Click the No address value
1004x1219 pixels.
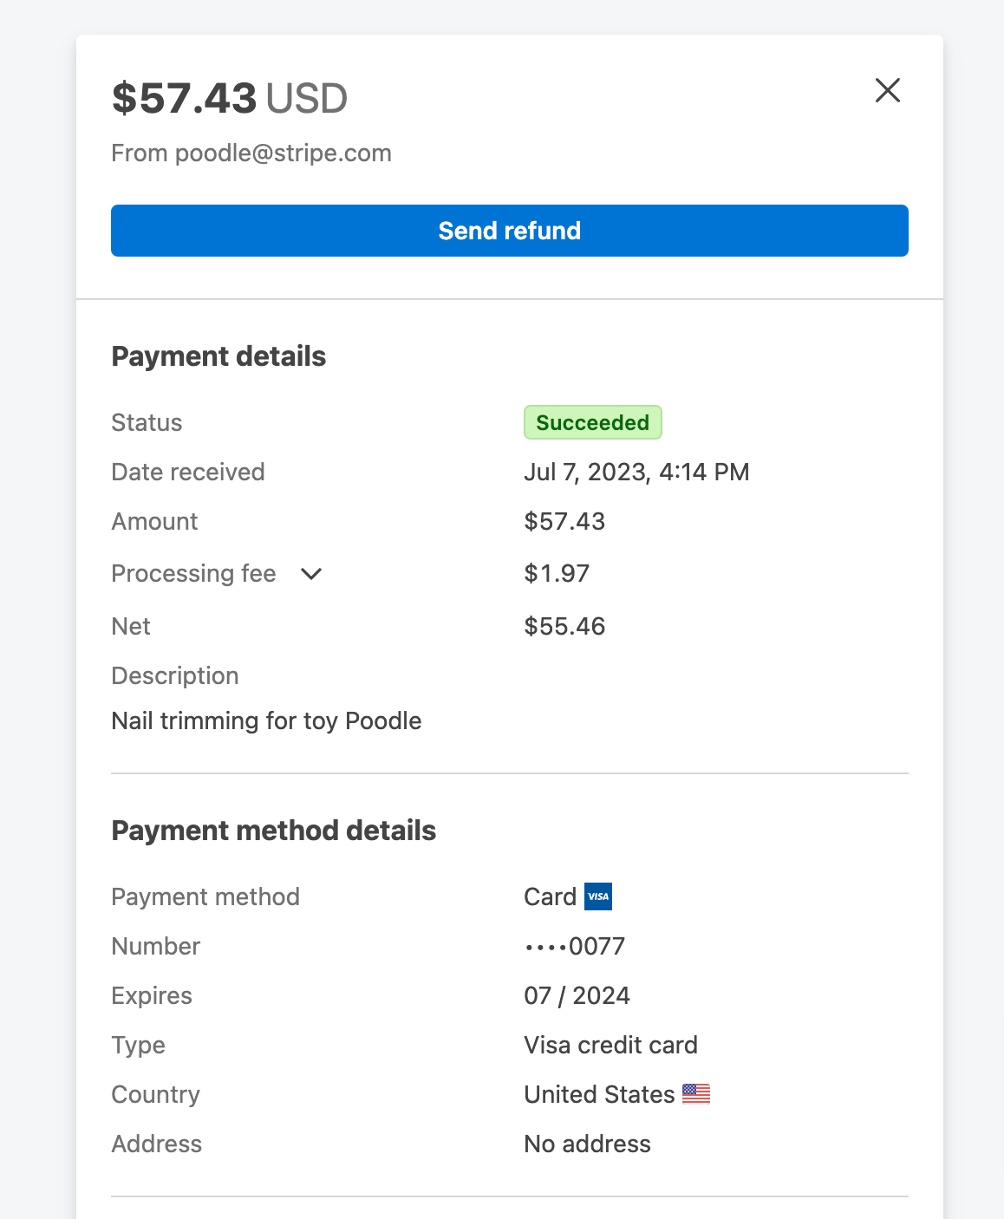[588, 1144]
